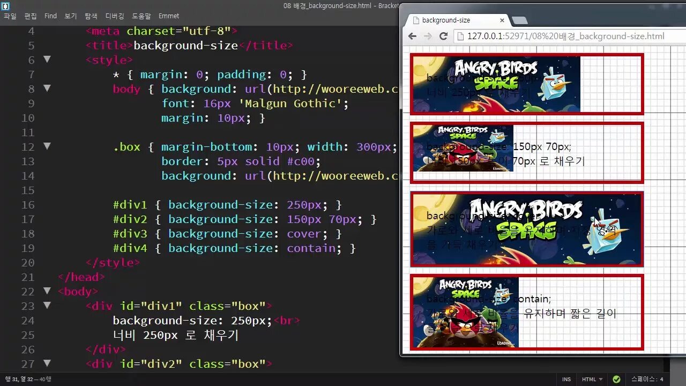Viewport: 686px width, 386px height.
Task: Collapse the .box rule fold at line 12
Action: click(47, 146)
